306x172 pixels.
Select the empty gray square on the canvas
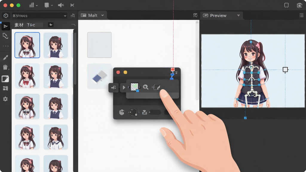click(99, 45)
